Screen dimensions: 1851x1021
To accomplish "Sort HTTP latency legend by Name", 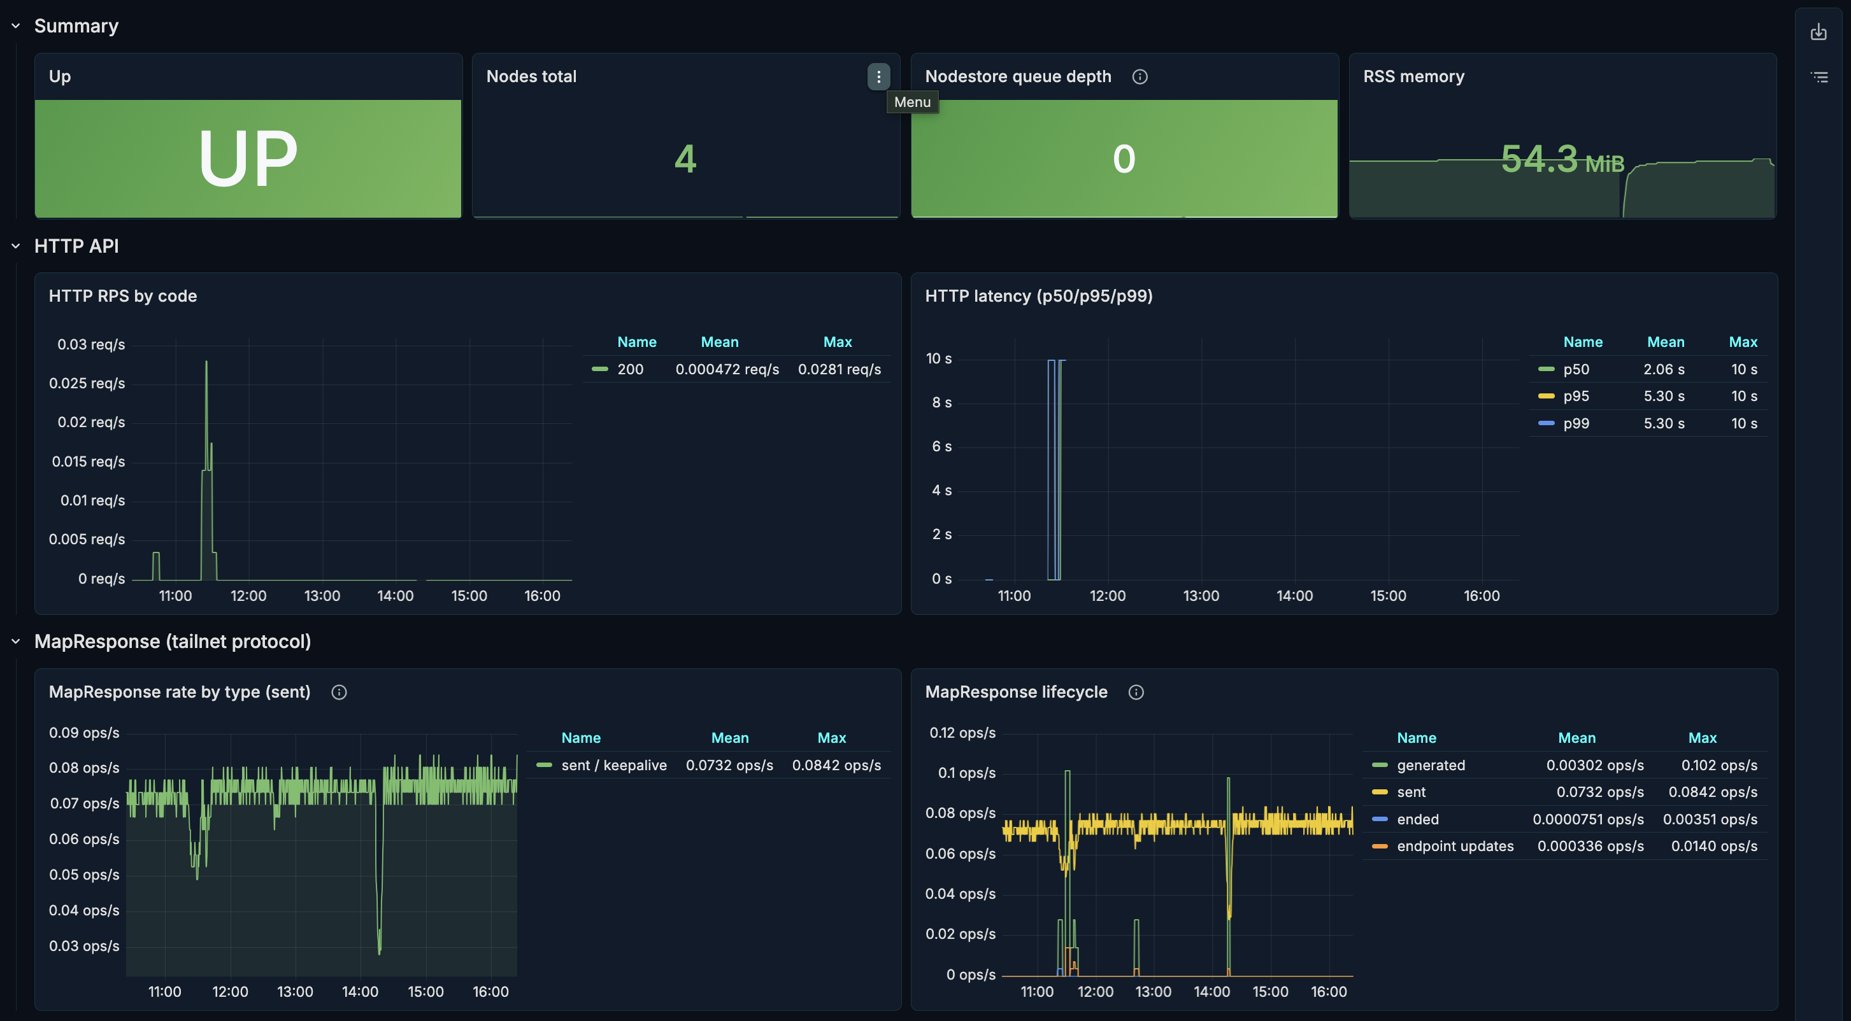I will (x=1582, y=342).
